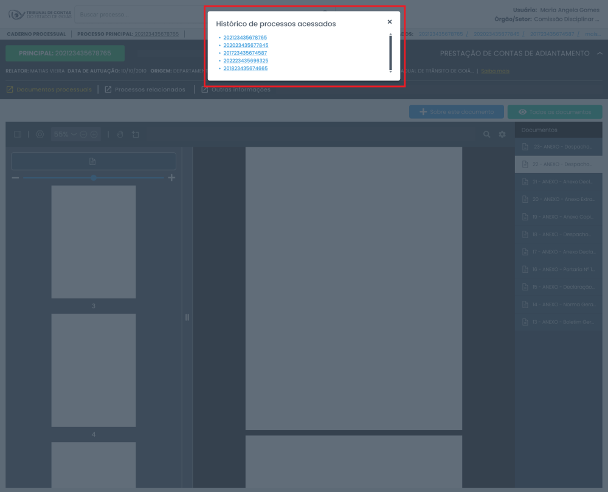The image size is (608, 492).
Task: Toggle Todos os documentos eye button
Action: click(554, 112)
